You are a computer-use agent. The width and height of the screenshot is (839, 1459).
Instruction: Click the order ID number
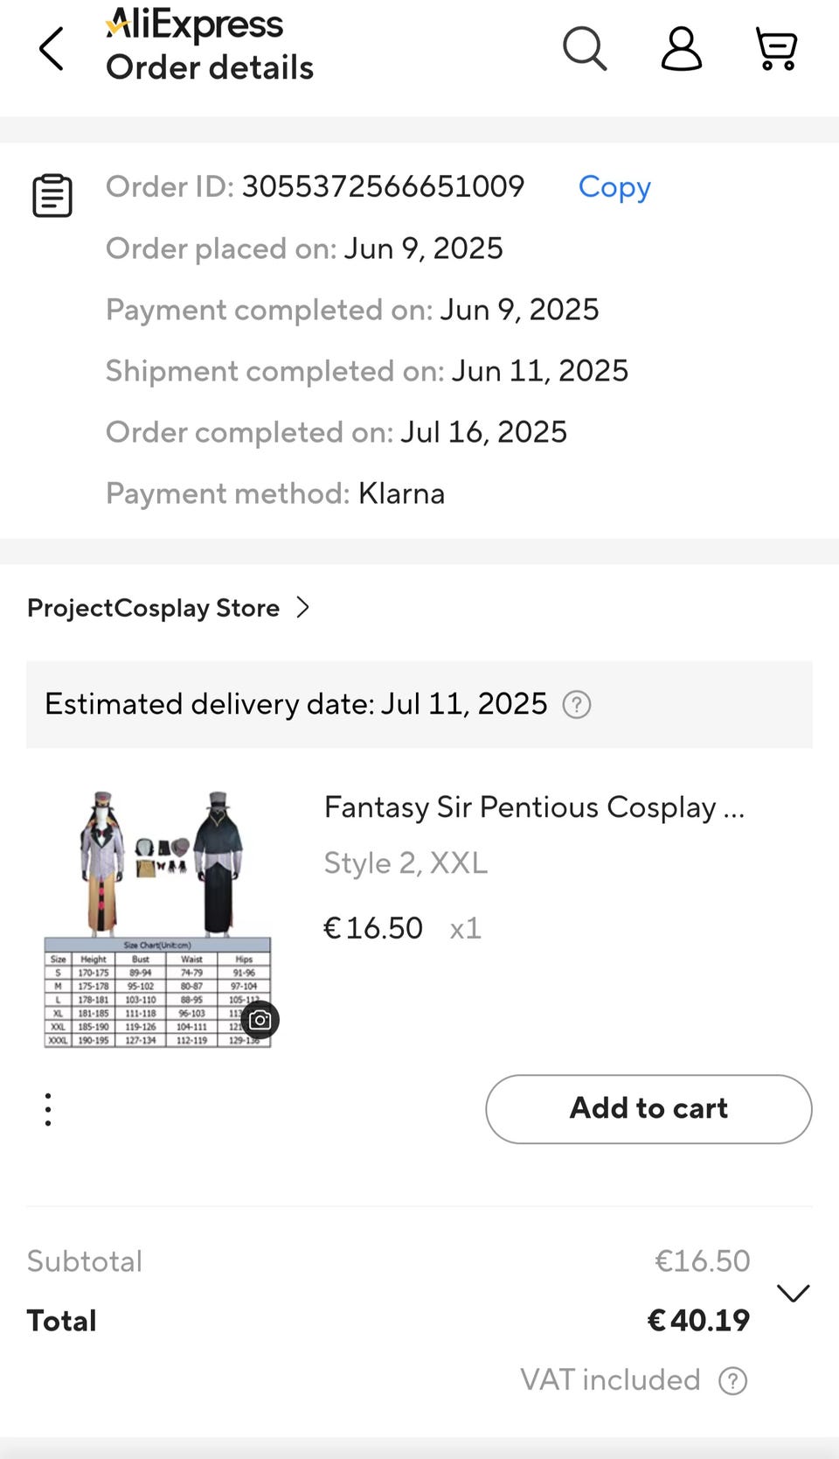coord(383,186)
